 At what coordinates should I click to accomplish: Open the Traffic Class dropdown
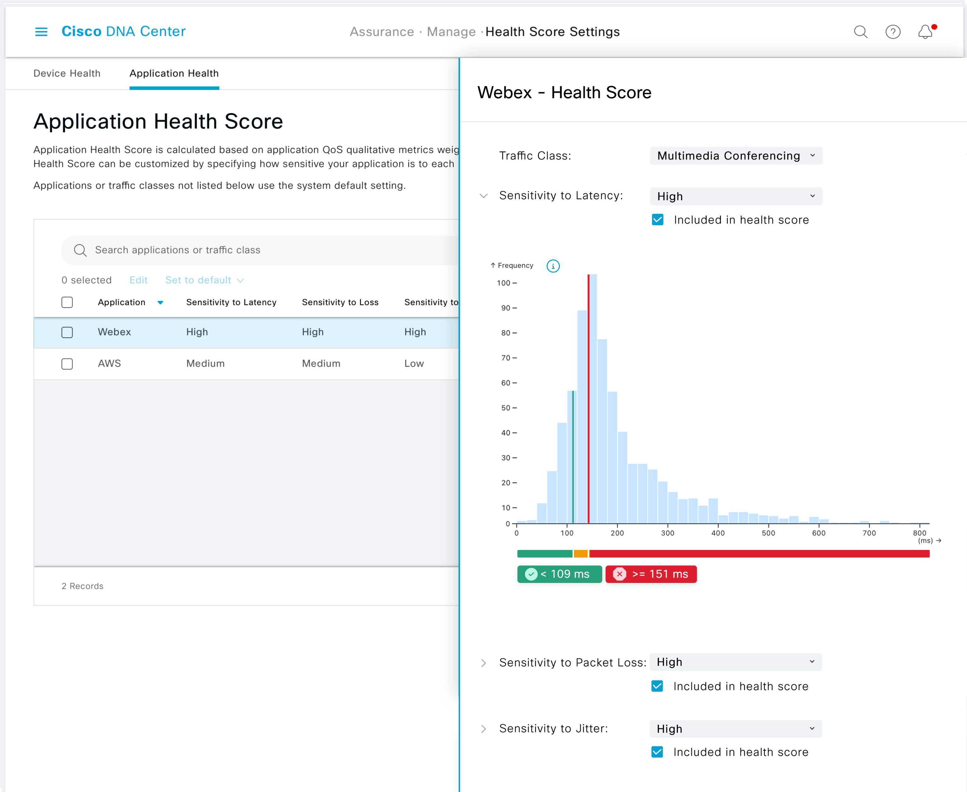tap(736, 156)
